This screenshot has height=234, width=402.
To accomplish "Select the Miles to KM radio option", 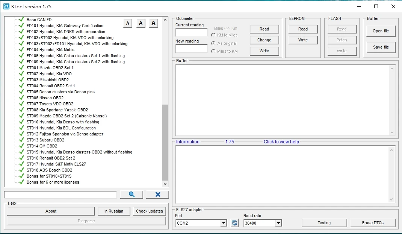I will [x=213, y=51].
